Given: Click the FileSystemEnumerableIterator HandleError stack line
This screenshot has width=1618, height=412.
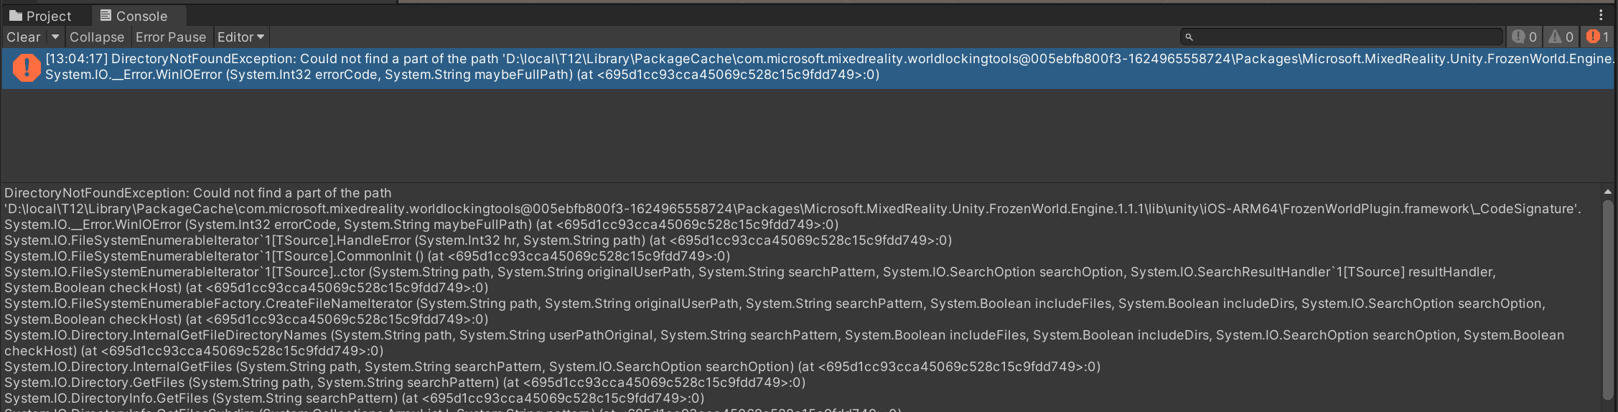Looking at the screenshot, I should [478, 240].
